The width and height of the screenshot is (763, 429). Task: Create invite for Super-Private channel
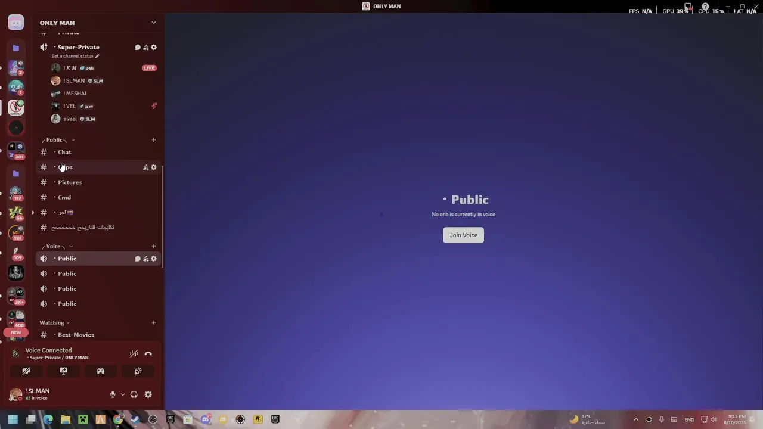145,48
